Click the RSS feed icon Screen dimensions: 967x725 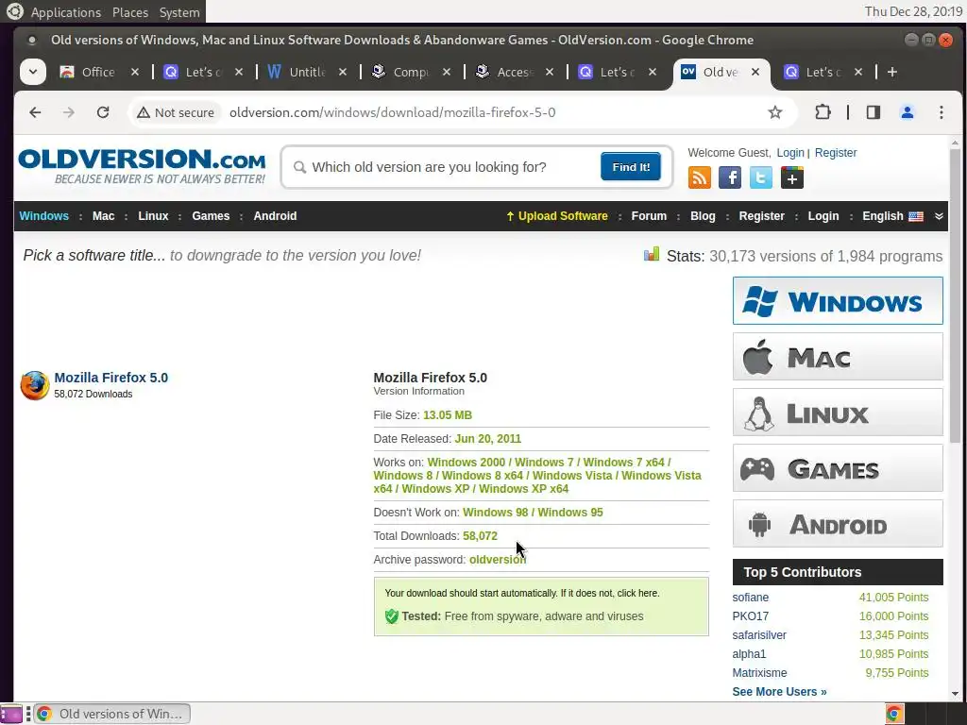pos(700,178)
